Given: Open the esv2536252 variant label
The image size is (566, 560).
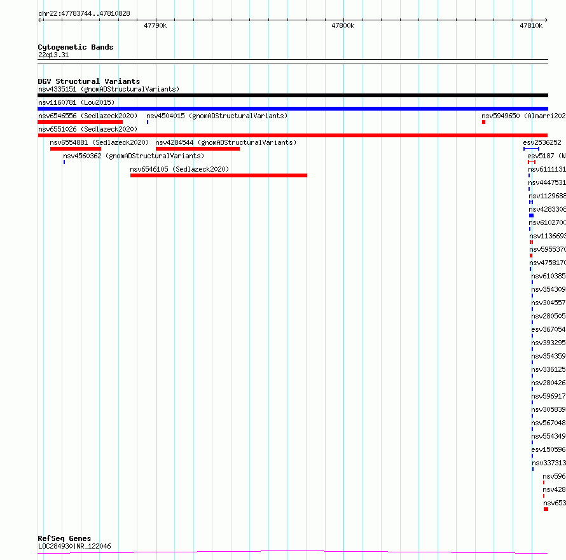Looking at the screenshot, I should pos(542,142).
